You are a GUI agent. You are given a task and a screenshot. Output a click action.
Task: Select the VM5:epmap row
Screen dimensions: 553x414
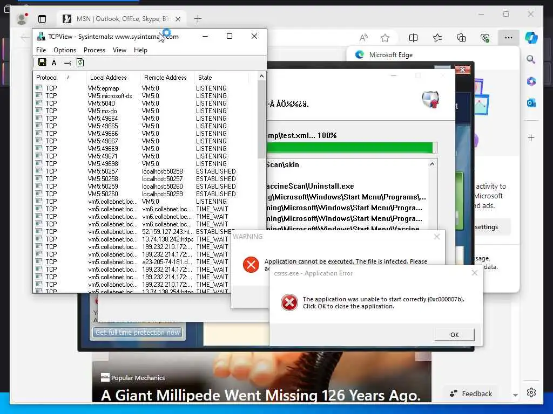coord(146,88)
